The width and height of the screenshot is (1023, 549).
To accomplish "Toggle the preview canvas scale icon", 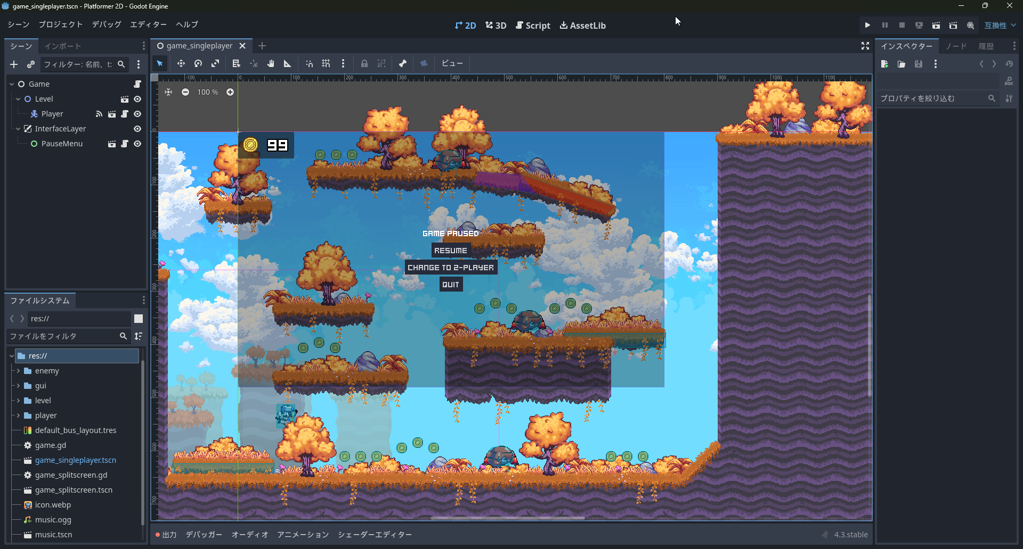I will tap(424, 63).
